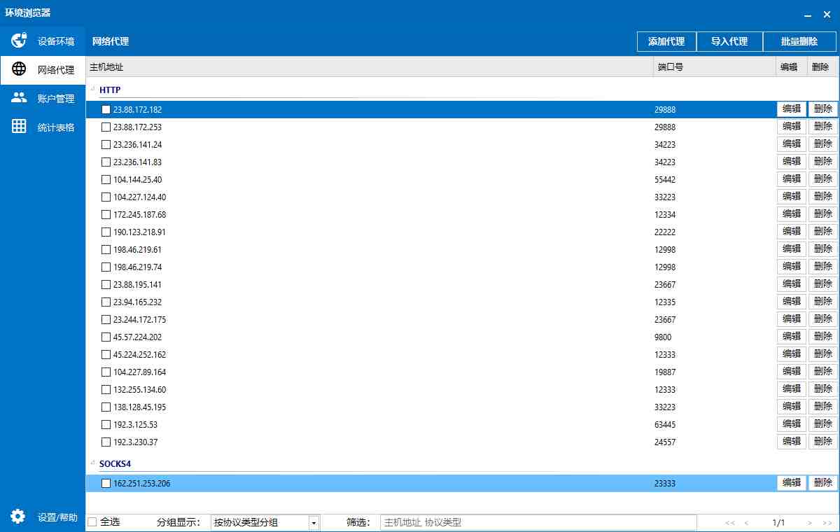840x532 pixels.
Task: Tick the checkbox for 23.236.141.24
Action: (106, 145)
